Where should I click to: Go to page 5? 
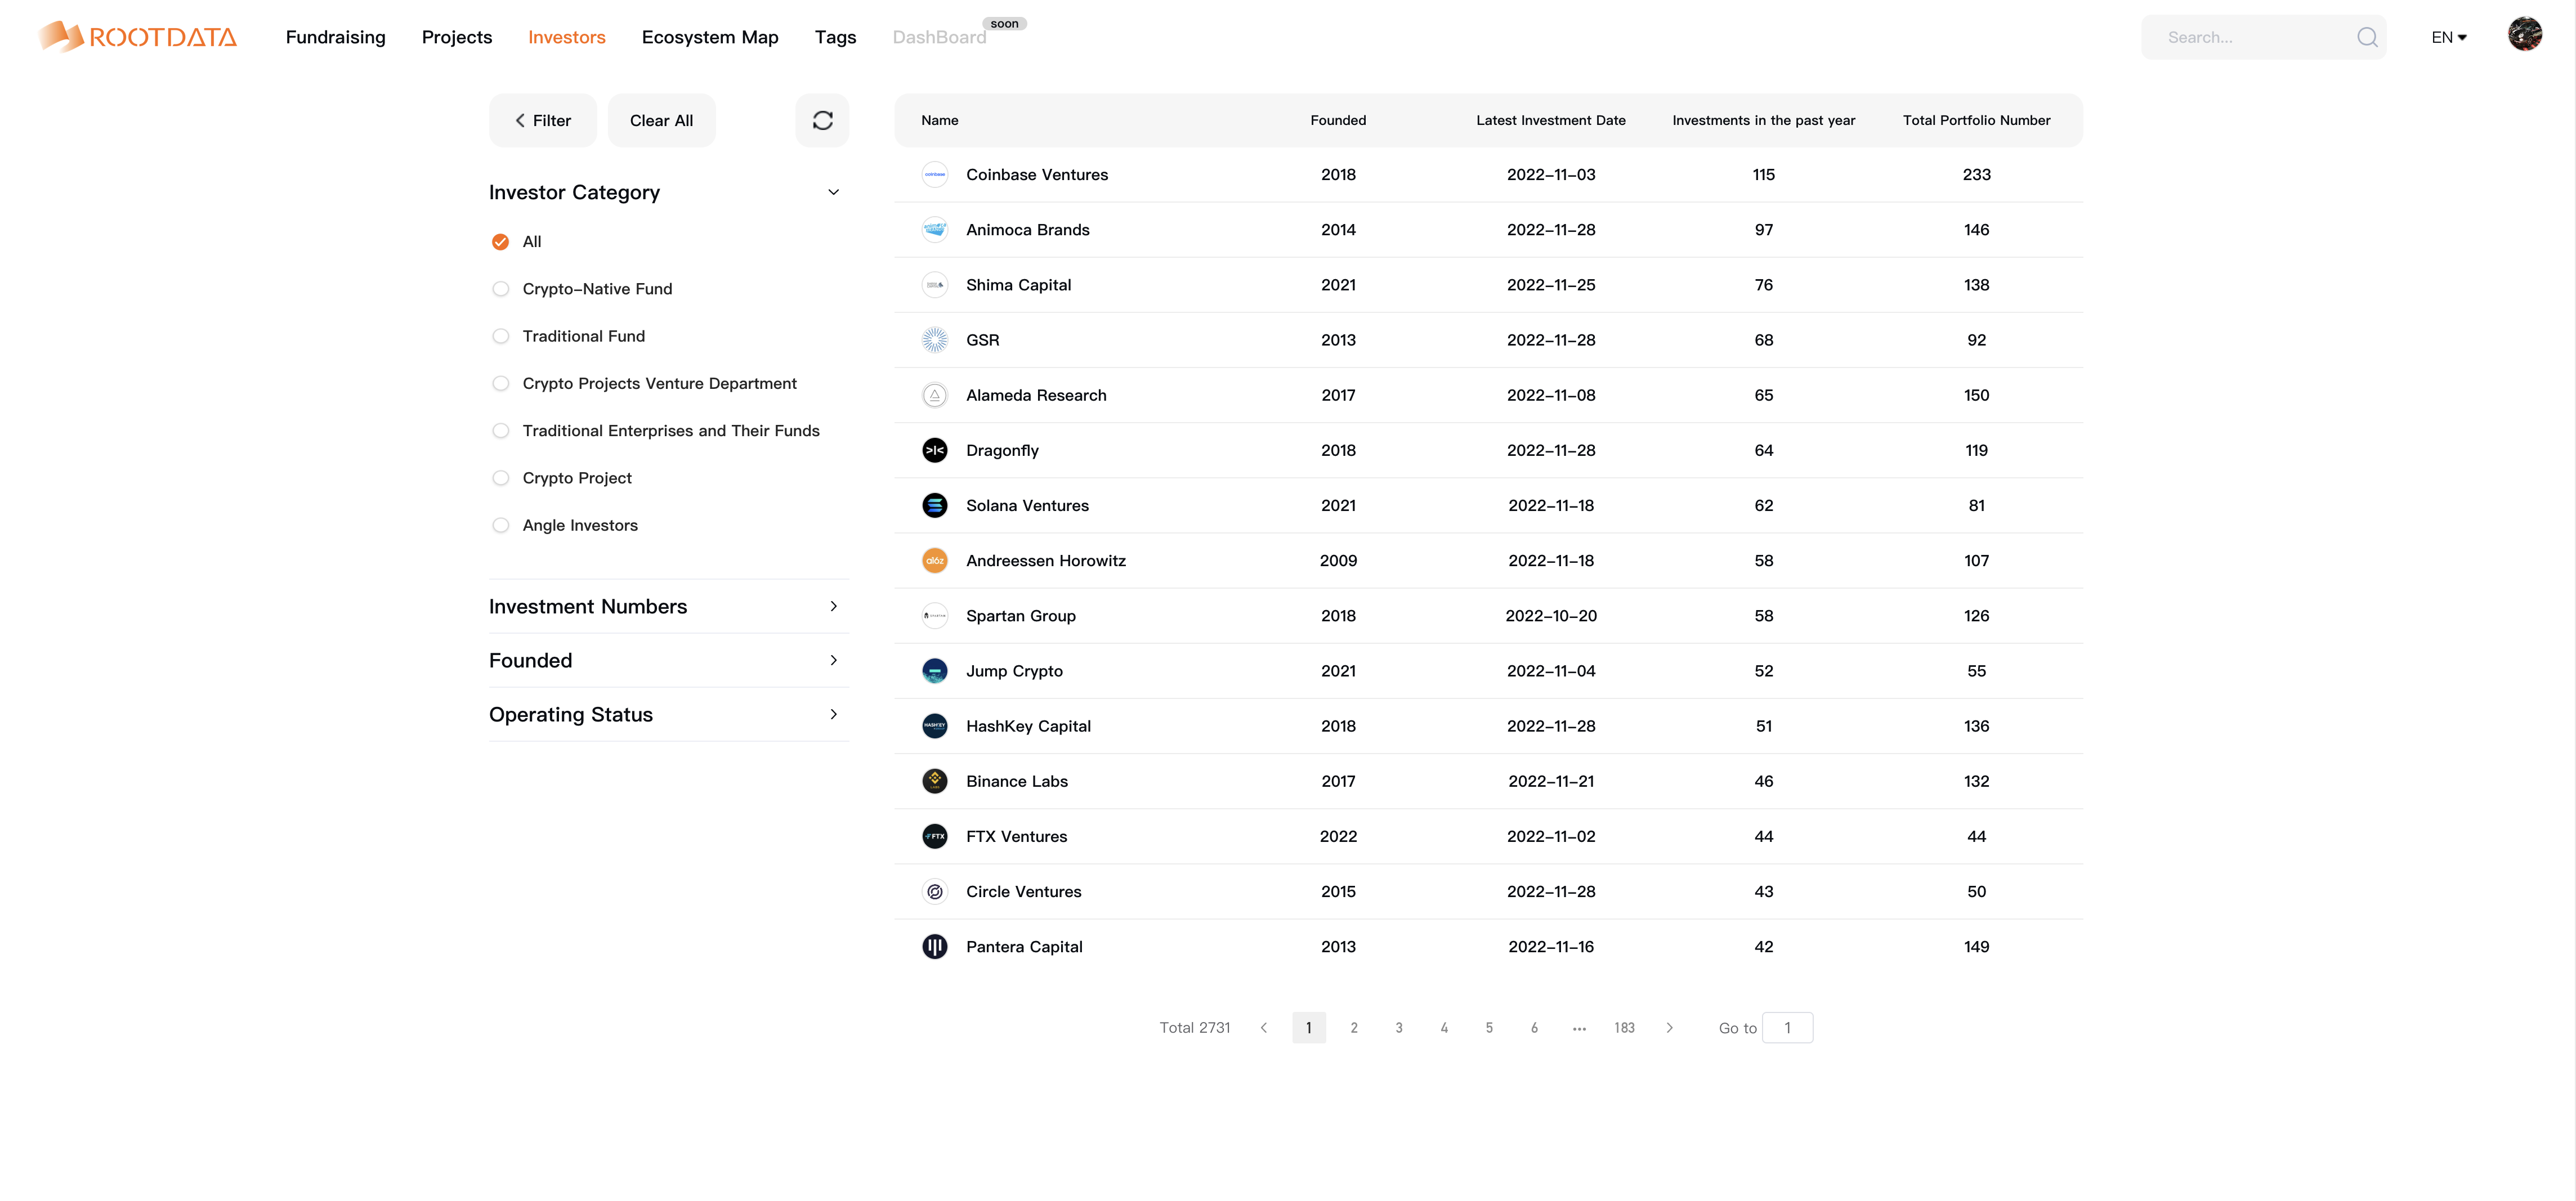(1488, 1027)
